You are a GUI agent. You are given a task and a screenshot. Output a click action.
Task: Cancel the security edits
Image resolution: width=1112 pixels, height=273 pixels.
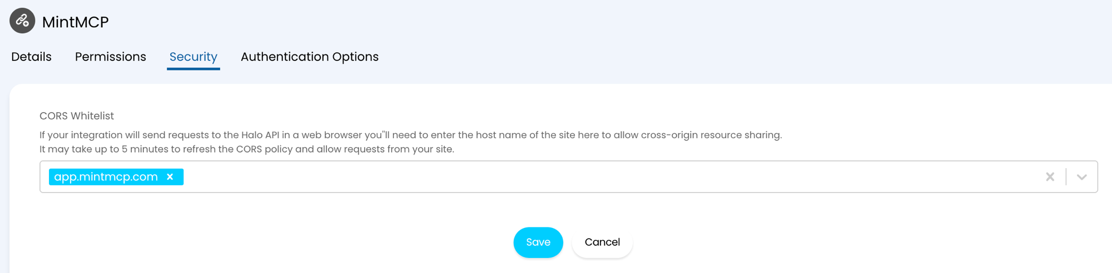[602, 242]
